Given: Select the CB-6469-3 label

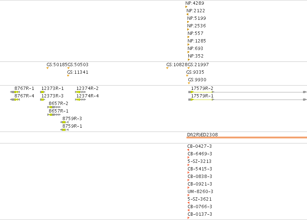Looking at the screenshot, I should (x=200, y=154).
